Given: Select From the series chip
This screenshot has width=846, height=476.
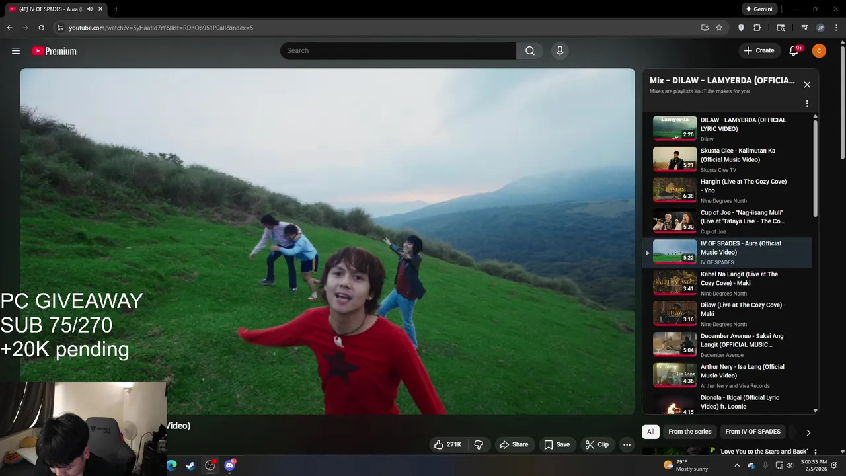Looking at the screenshot, I should [690, 432].
